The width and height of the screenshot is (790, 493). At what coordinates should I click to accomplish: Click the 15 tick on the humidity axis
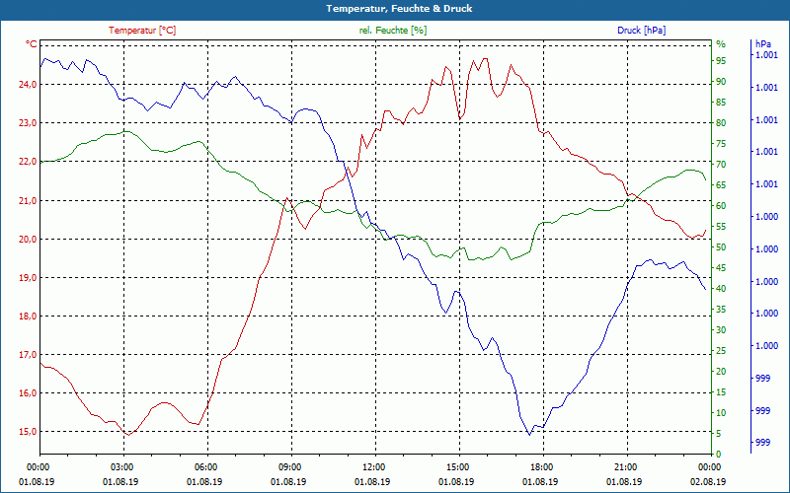pyautogui.click(x=721, y=391)
